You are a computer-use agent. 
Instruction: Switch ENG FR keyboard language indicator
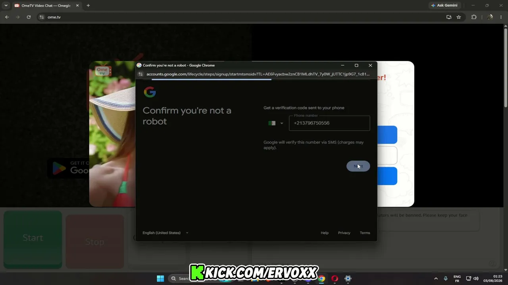point(457,278)
